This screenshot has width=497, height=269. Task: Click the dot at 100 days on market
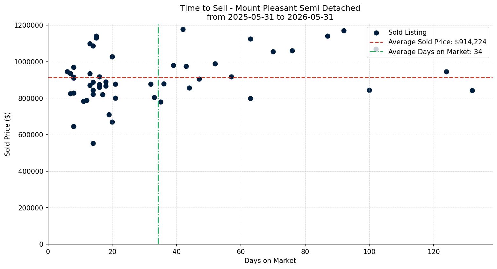coord(369,90)
